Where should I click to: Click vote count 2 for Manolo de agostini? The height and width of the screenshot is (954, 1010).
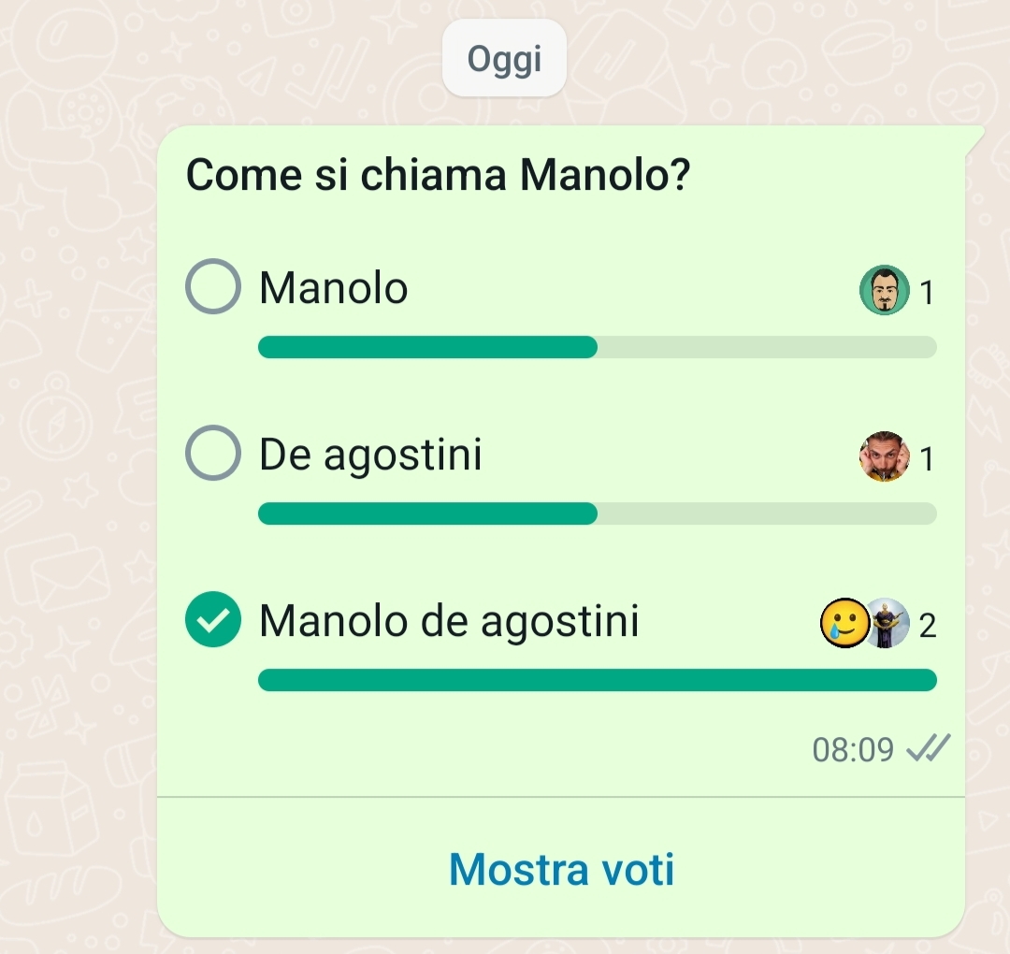[927, 626]
